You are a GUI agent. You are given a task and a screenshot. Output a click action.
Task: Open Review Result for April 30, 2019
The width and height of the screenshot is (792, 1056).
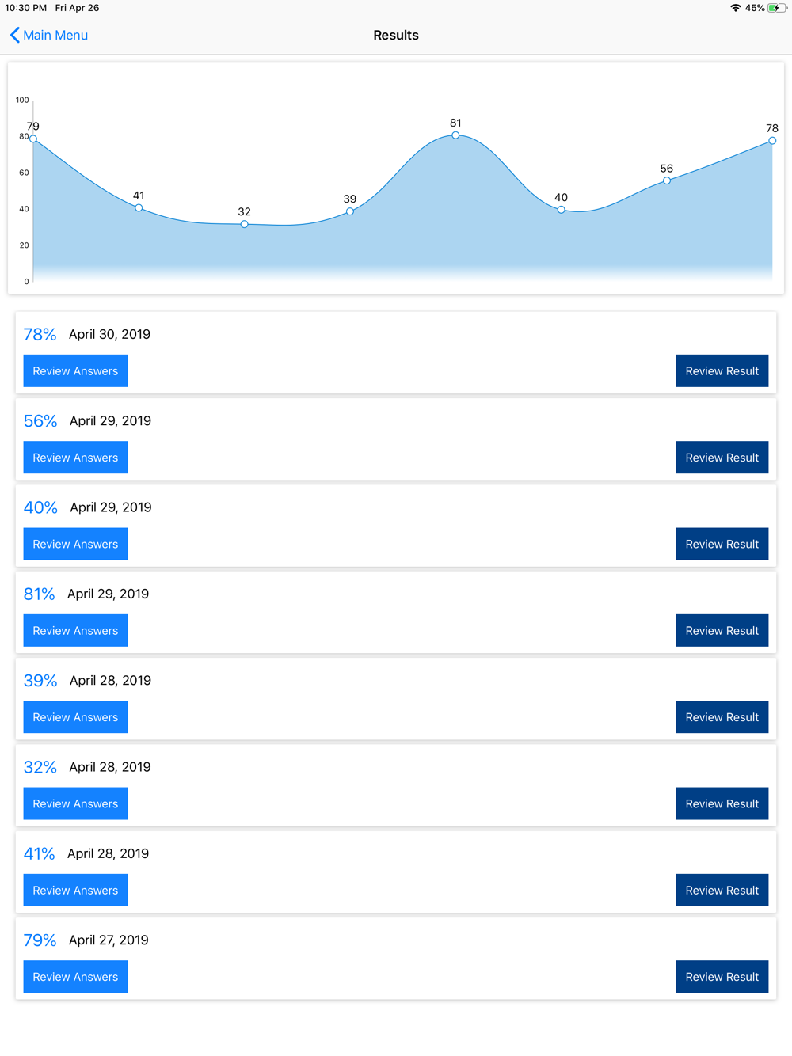[722, 371]
